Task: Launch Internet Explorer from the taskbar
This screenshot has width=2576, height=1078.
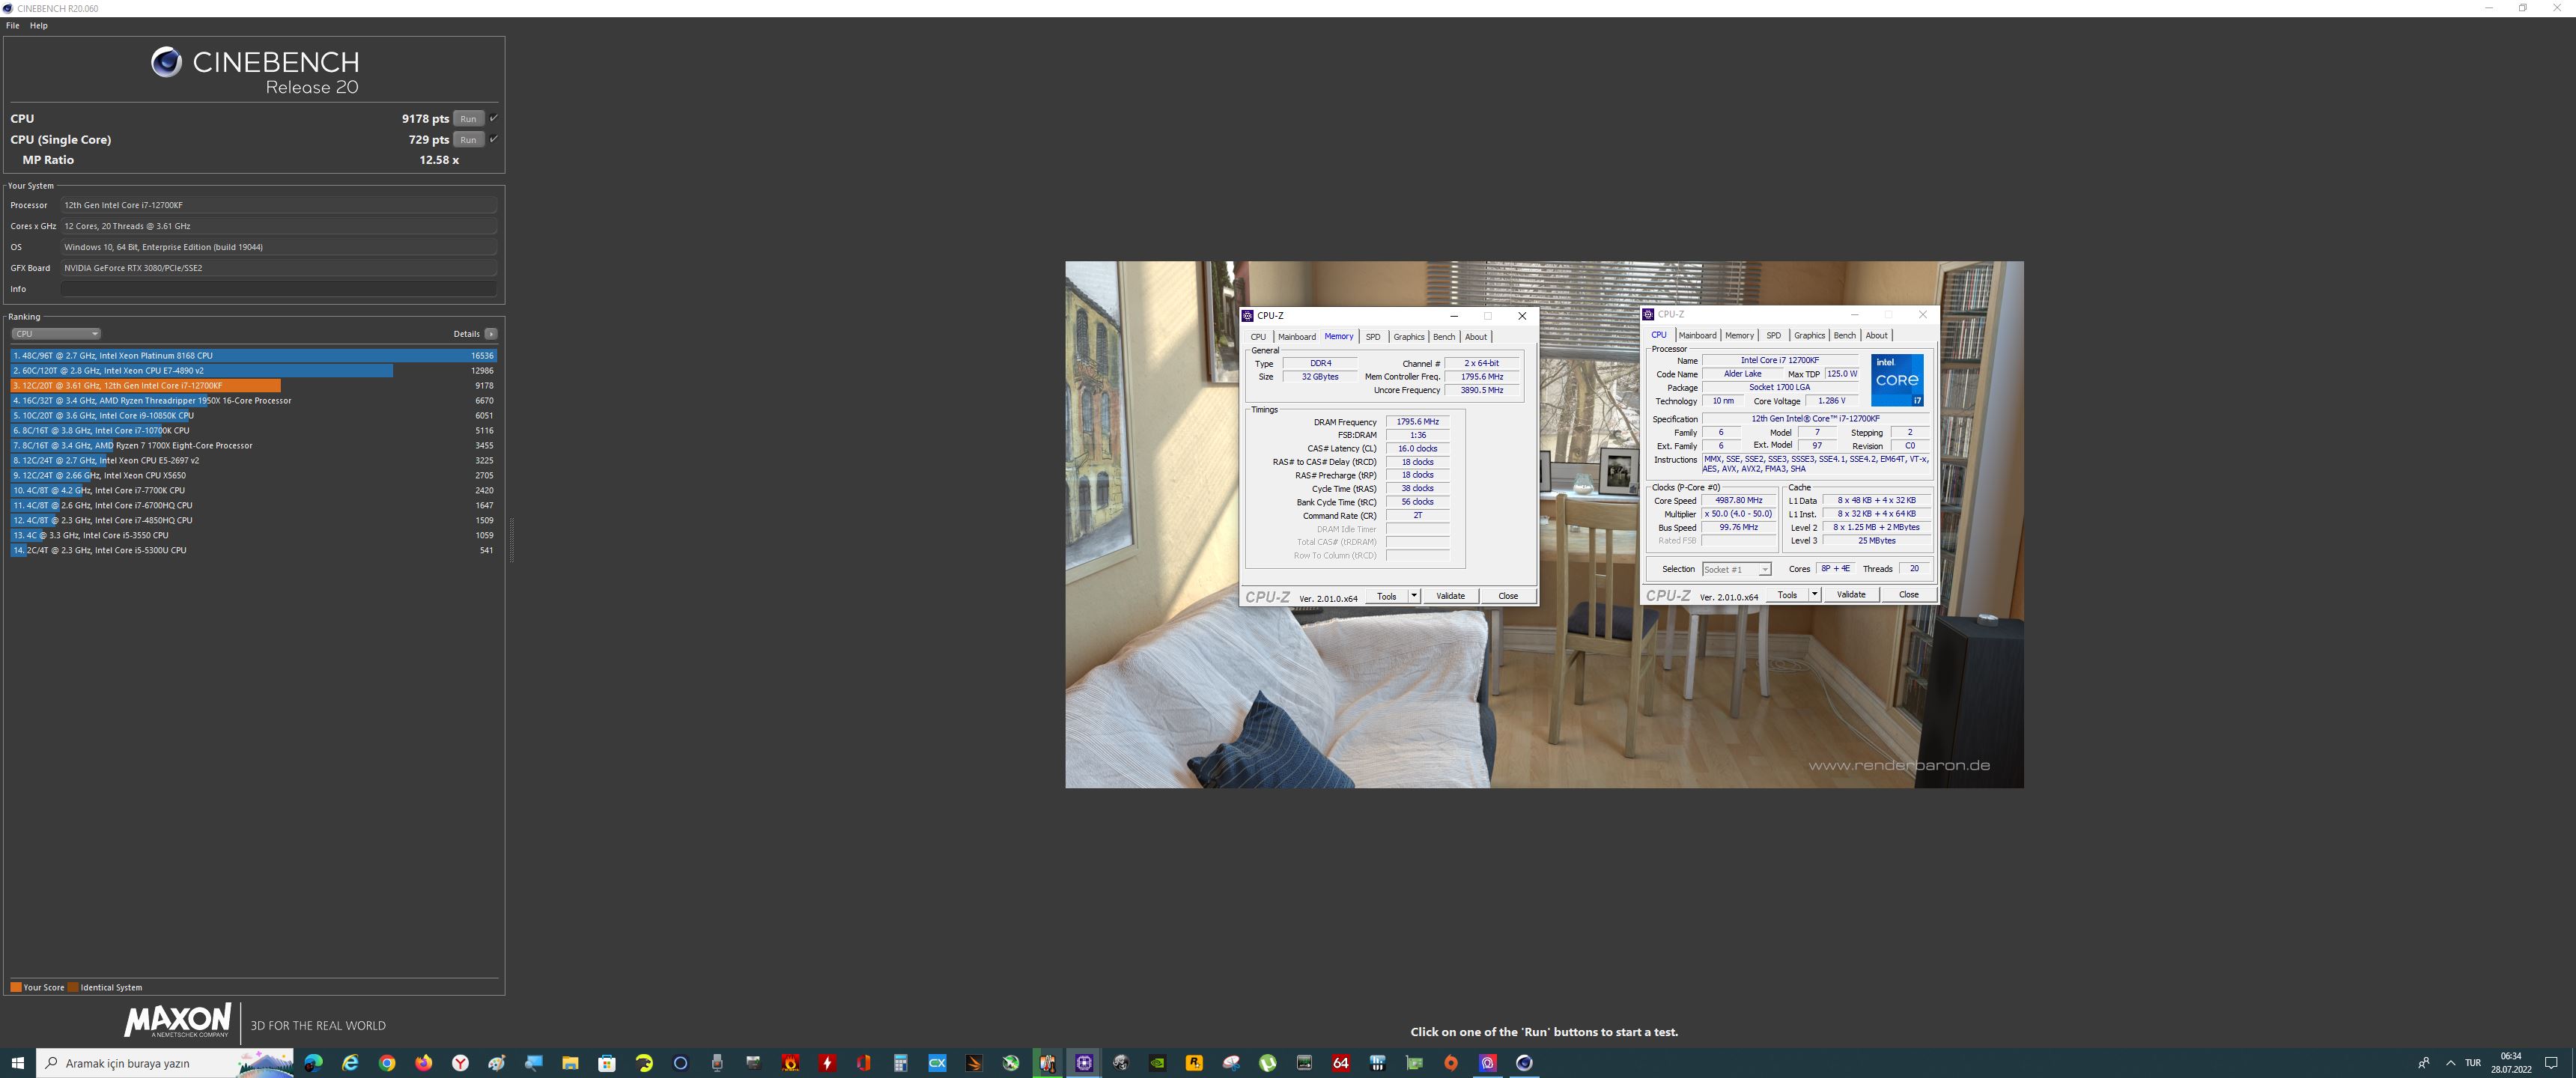Action: coord(350,1063)
